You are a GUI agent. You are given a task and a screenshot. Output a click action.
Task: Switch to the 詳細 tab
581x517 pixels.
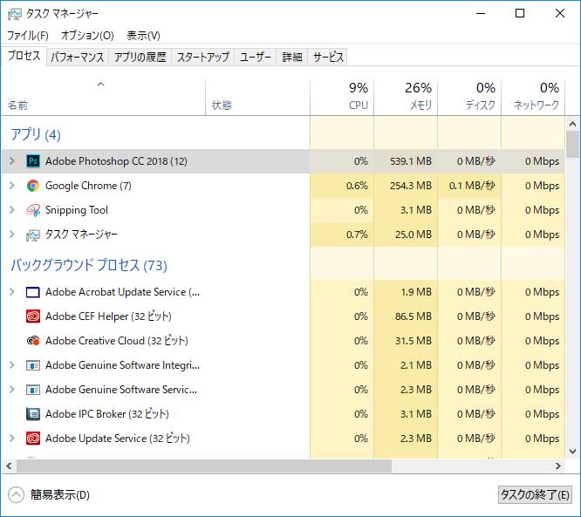tap(292, 57)
